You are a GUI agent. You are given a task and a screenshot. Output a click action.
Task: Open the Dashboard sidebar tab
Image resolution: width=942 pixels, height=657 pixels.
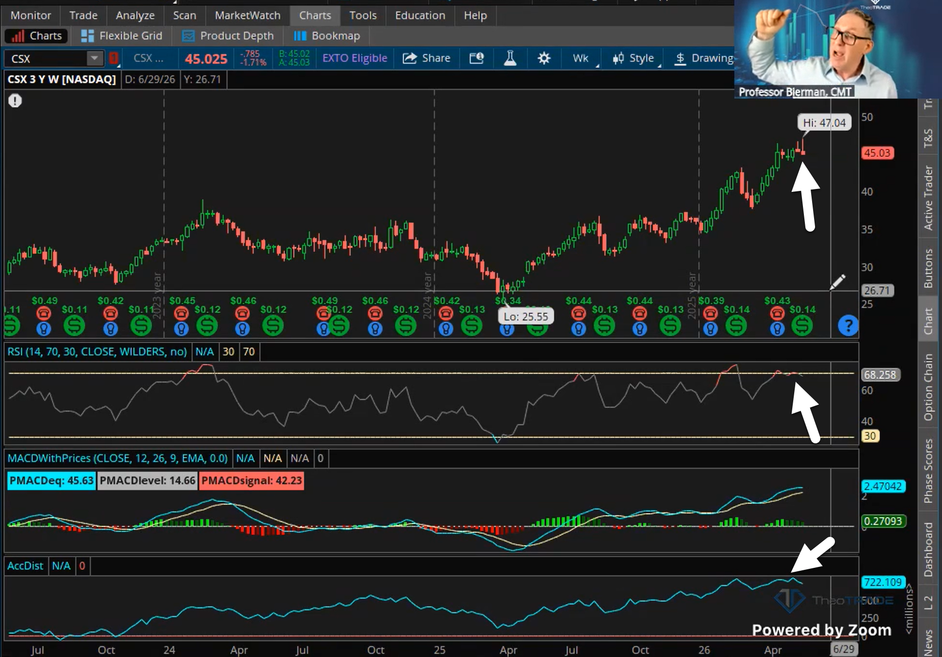tap(928, 549)
